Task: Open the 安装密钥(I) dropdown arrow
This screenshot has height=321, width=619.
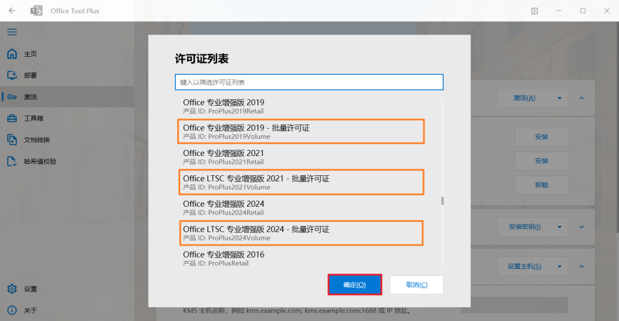Action: pos(559,227)
